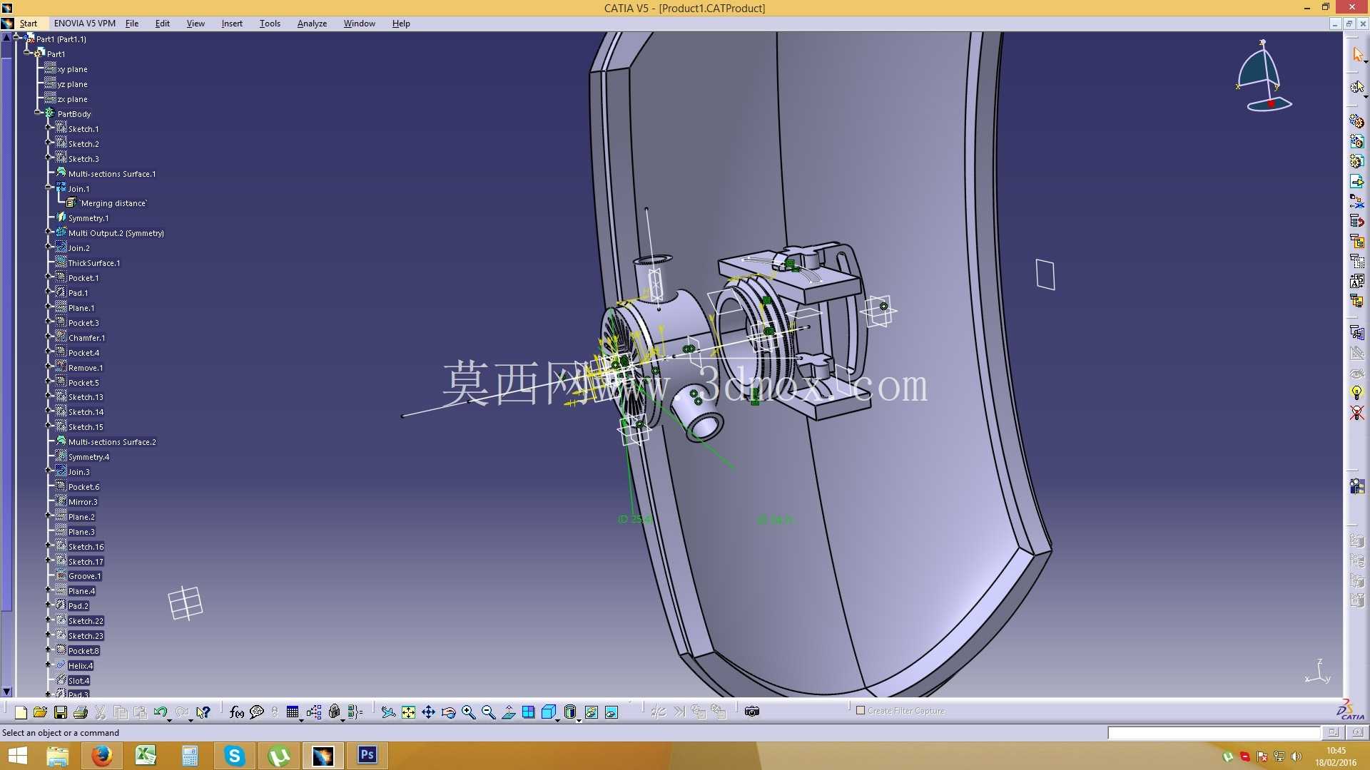Open the Undo history dropdown arrow

[170, 720]
